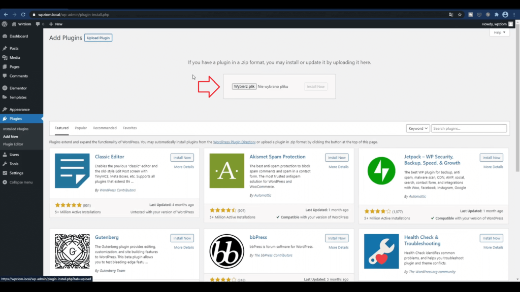The width and height of the screenshot is (520, 292).
Task: Click the WordPress Plugin Directory link
Action: pos(234,142)
